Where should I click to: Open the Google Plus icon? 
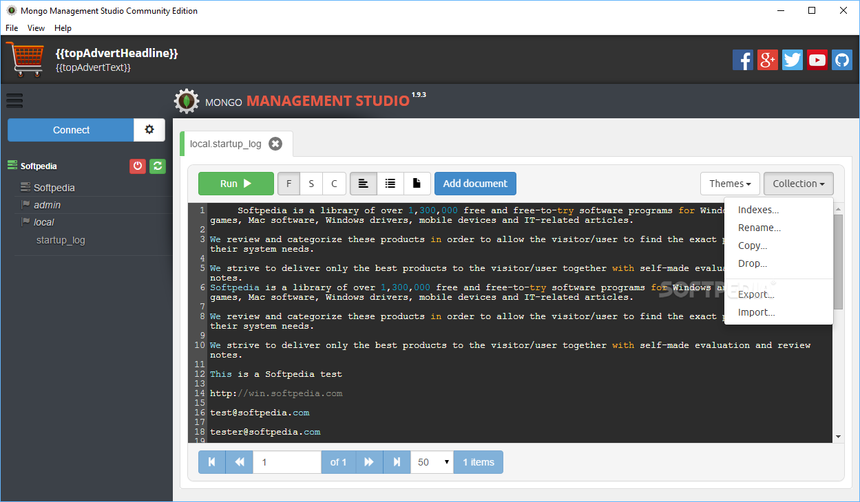point(768,60)
